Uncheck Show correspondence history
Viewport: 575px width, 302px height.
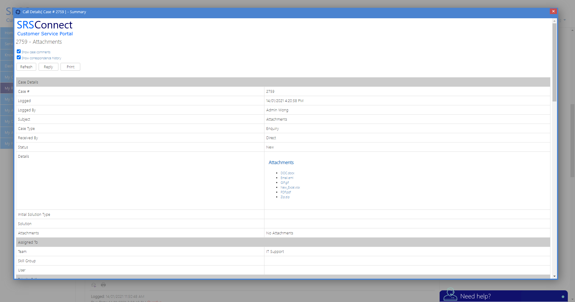click(x=19, y=57)
